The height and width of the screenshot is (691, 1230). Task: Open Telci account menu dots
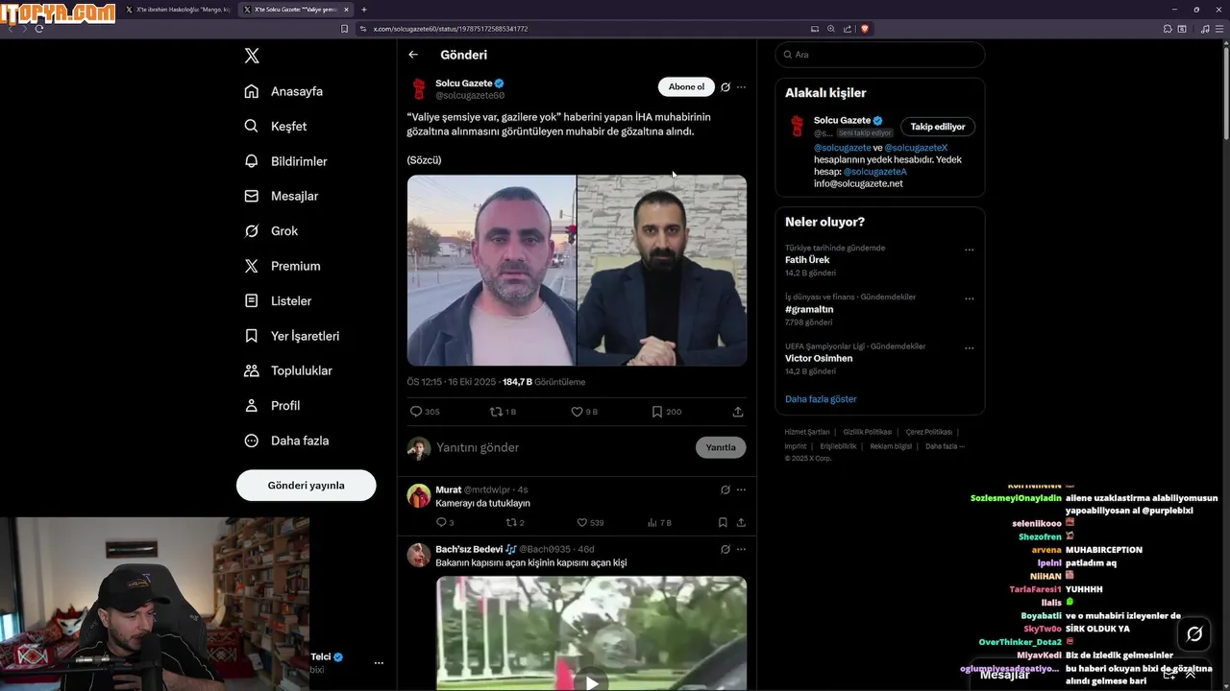379,663
